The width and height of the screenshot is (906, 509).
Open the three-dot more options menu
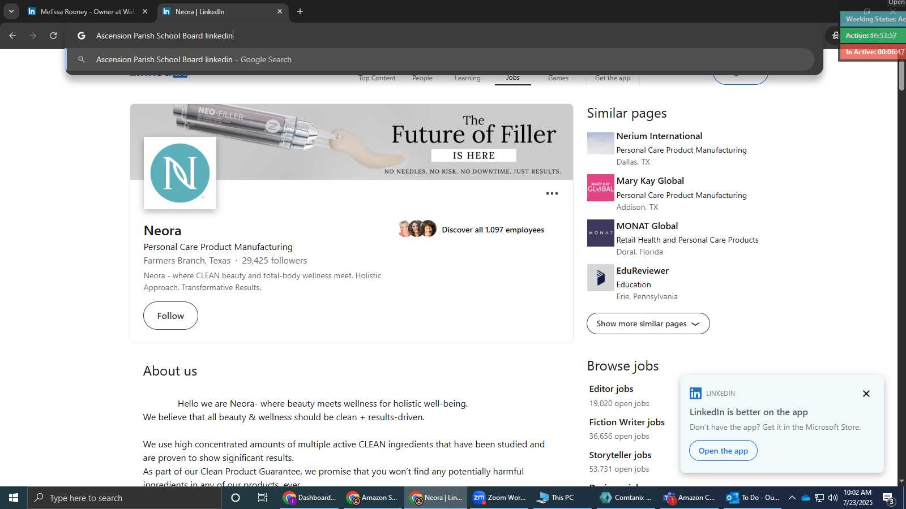[552, 193]
